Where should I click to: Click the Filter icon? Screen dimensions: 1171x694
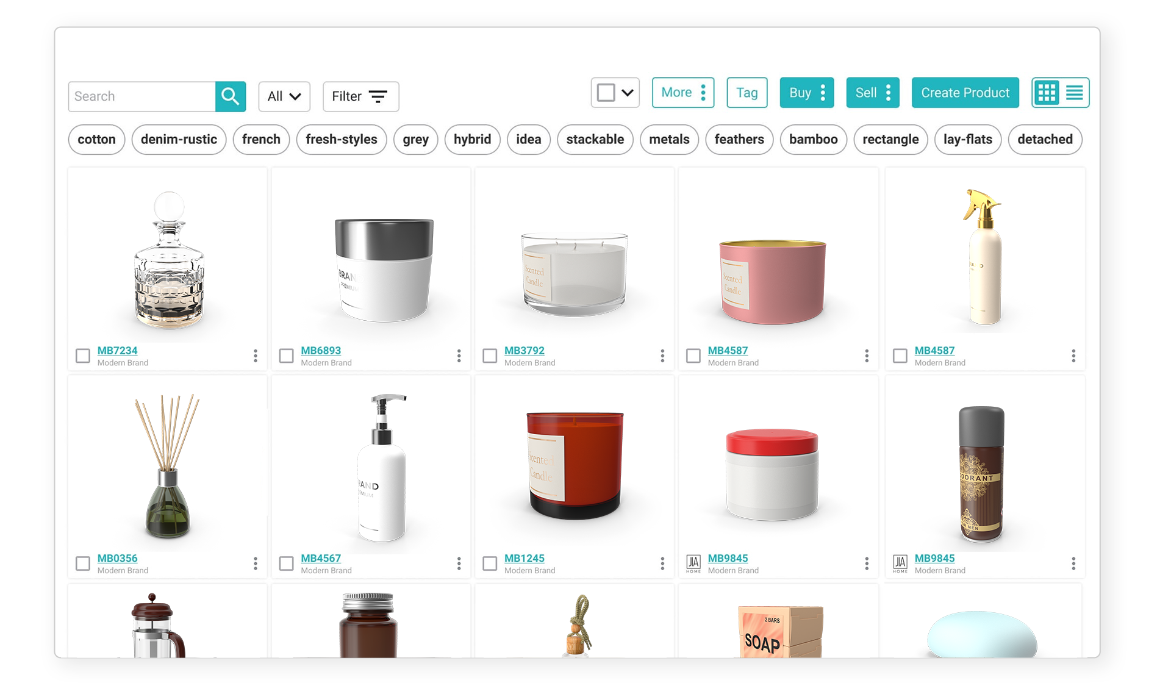coord(376,96)
